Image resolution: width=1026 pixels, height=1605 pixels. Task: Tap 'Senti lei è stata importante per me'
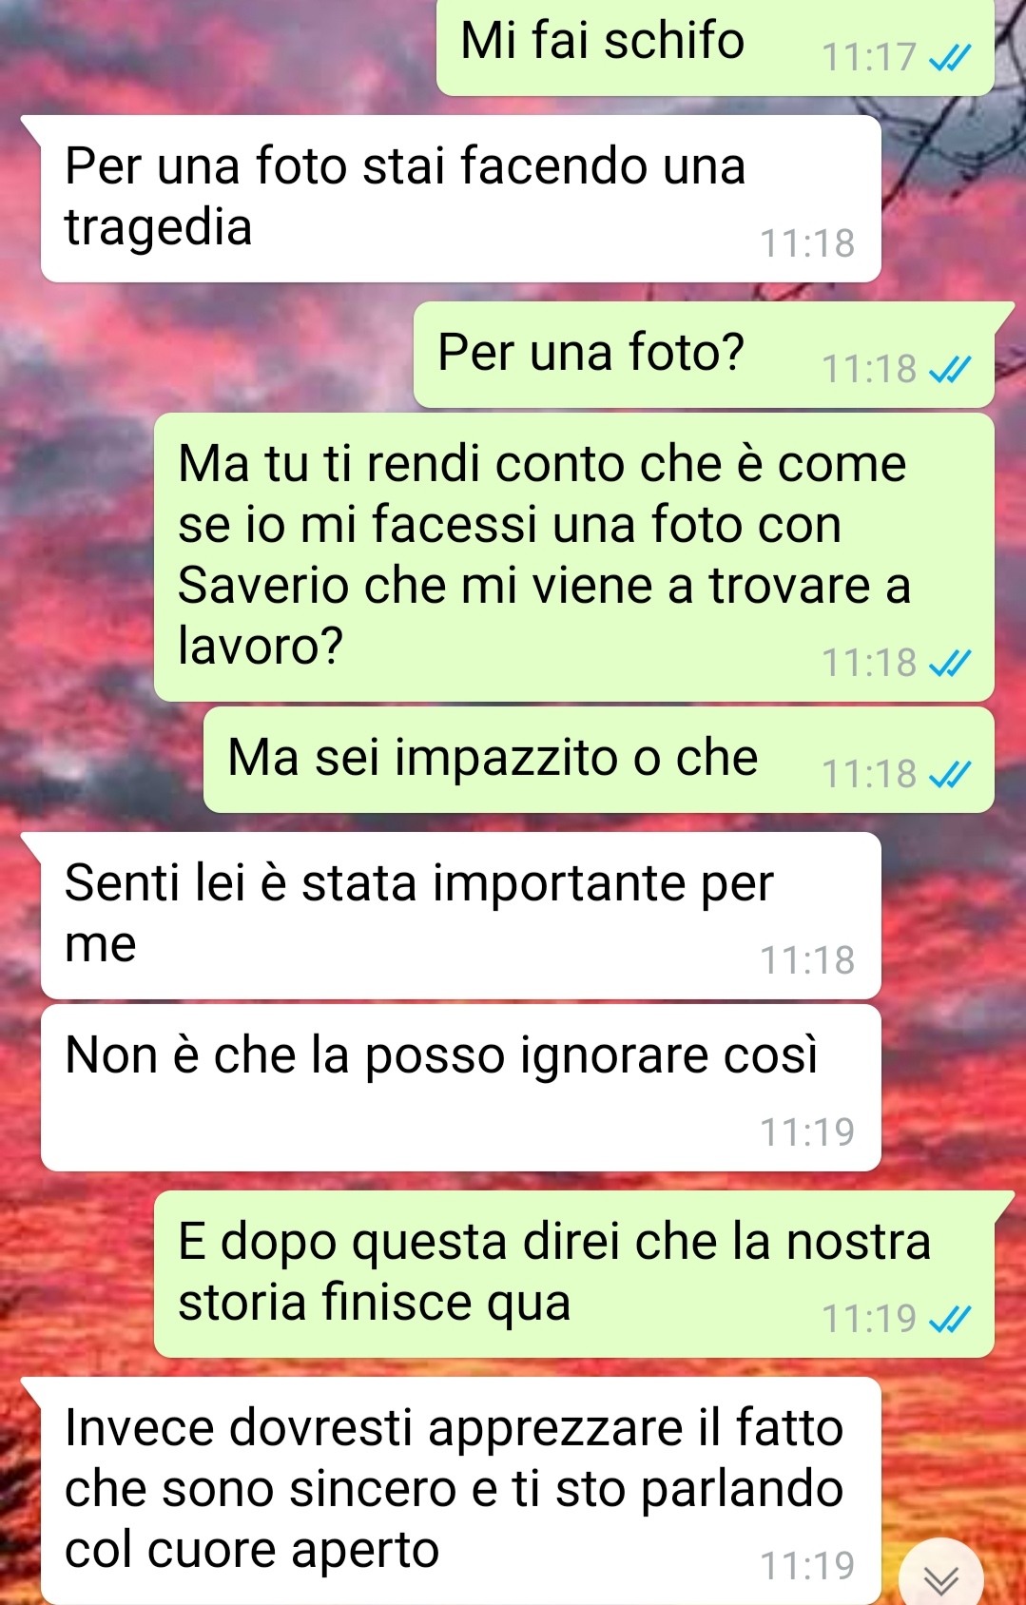pos(460,916)
